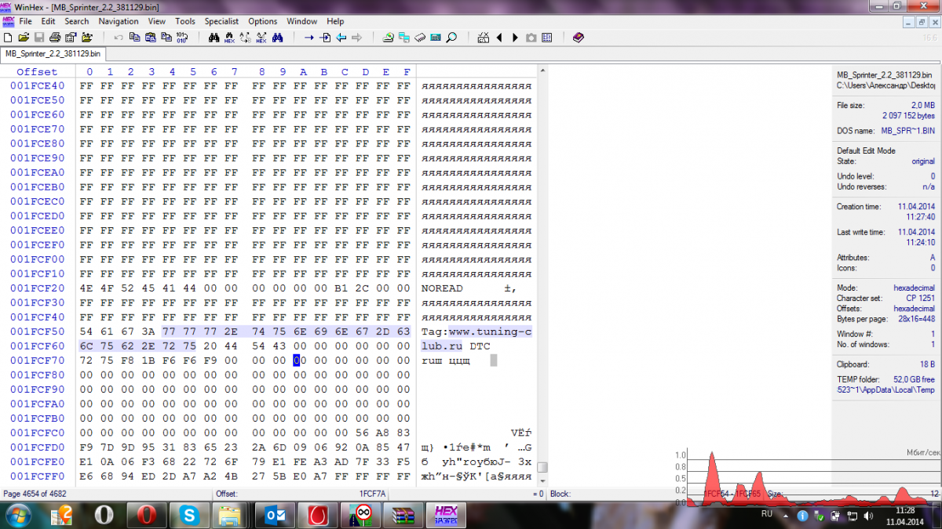942x529 pixels.
Task: Click the RU language indicator in the tray
Action: [x=766, y=514]
